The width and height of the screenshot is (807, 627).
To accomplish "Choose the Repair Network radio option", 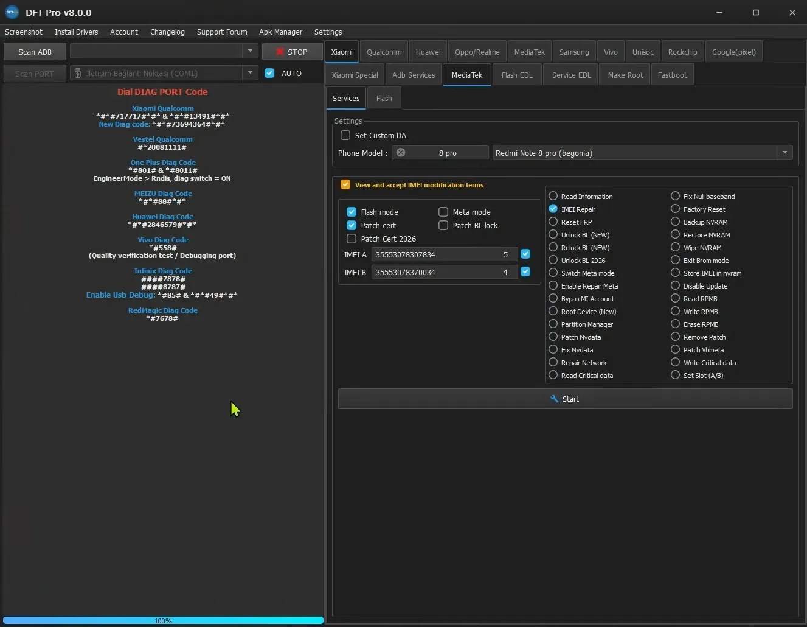I will (553, 362).
